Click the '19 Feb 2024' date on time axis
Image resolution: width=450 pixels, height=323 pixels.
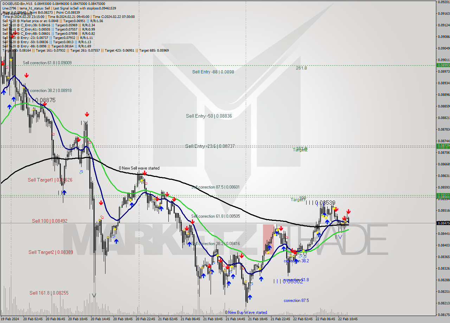pos(10,319)
